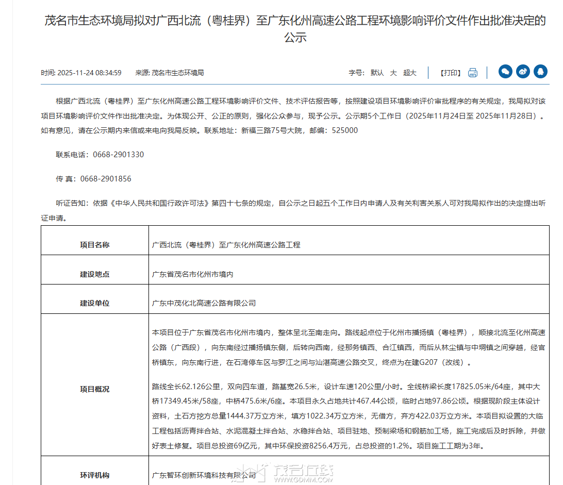Share the page to Weibo
563x485 pixels.
point(523,72)
